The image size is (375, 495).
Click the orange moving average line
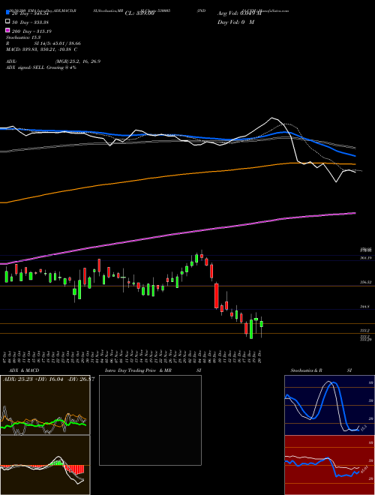pyautogui.click(x=177, y=175)
